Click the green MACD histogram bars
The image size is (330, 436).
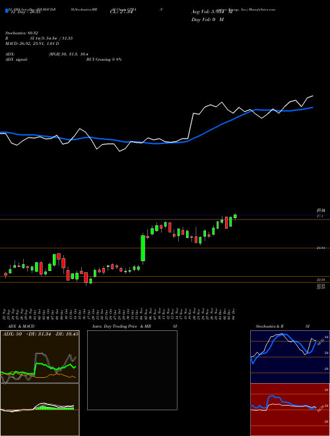click(x=53, y=408)
